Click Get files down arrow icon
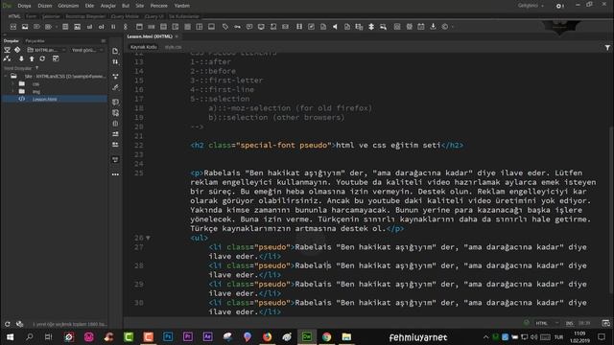The height and width of the screenshot is (345, 614). pyautogui.click(x=21, y=58)
